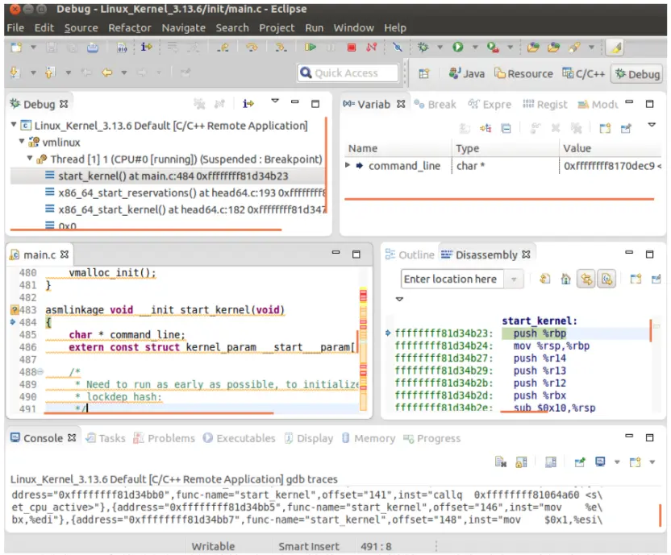
Task: Click the Skip All Breakpoints icon
Action: (398, 47)
